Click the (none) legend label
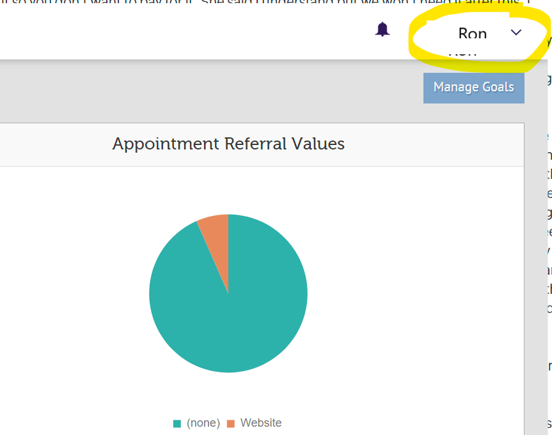 [203, 423]
